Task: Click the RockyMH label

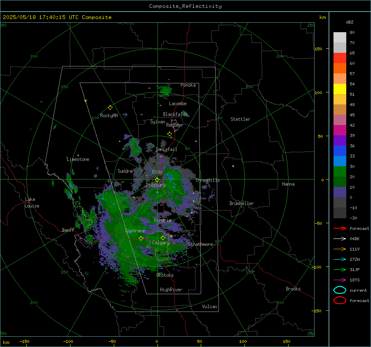Action: click(x=109, y=116)
